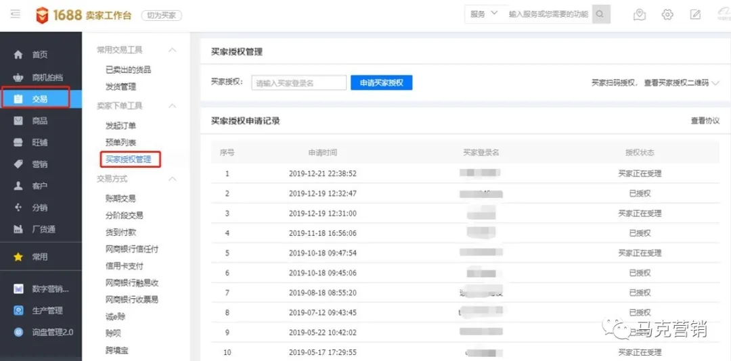Screen dimensions: 731x361
Task: Click the search magnifier icon
Action: click(x=600, y=14)
